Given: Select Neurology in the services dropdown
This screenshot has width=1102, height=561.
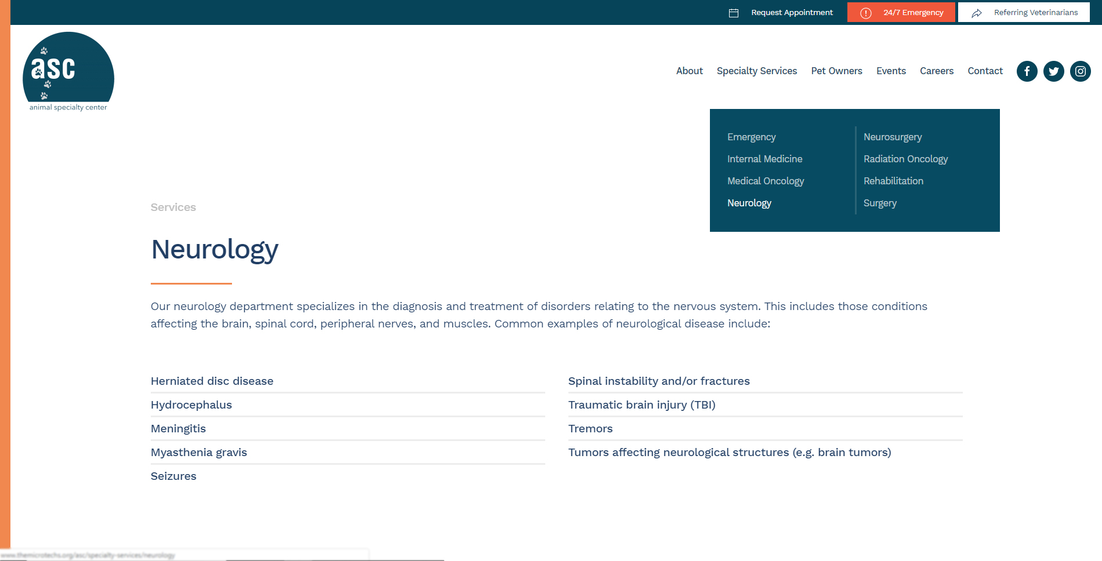Looking at the screenshot, I should point(749,203).
